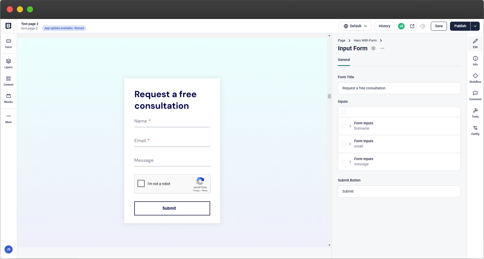Expand the email Form Inputs row

pyautogui.click(x=350, y=144)
